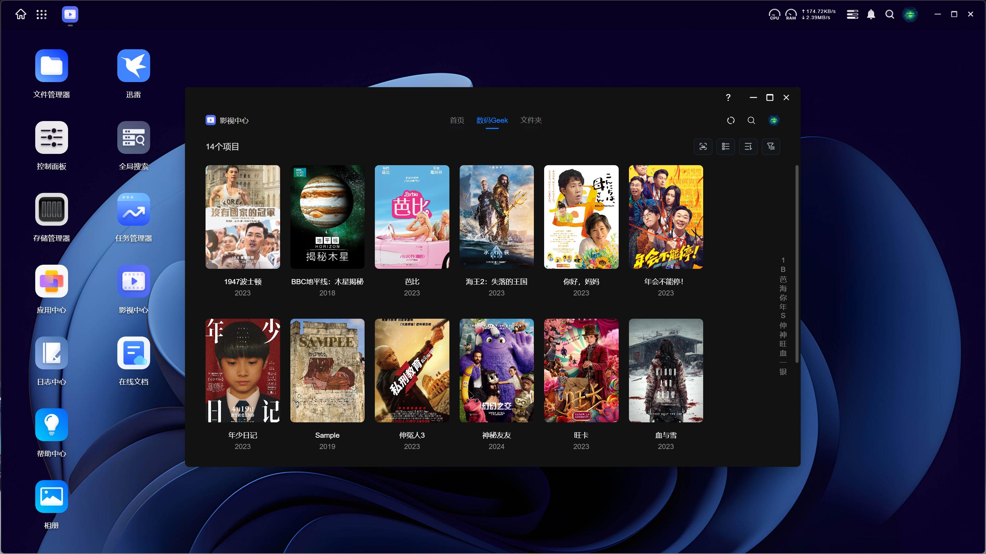This screenshot has width=986, height=554.
Task: Show RAM usage monitor in top bar
Action: click(791, 15)
